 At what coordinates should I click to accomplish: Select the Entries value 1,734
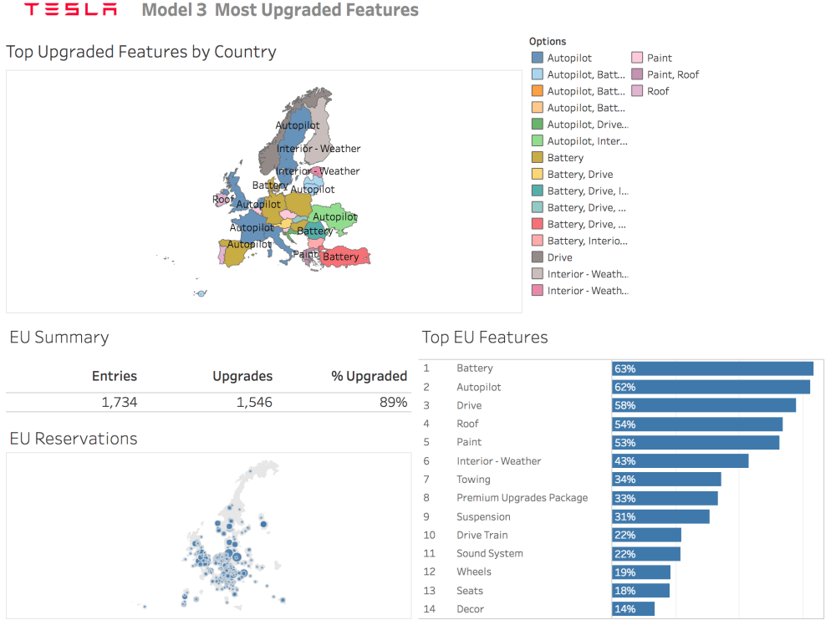pos(119,403)
